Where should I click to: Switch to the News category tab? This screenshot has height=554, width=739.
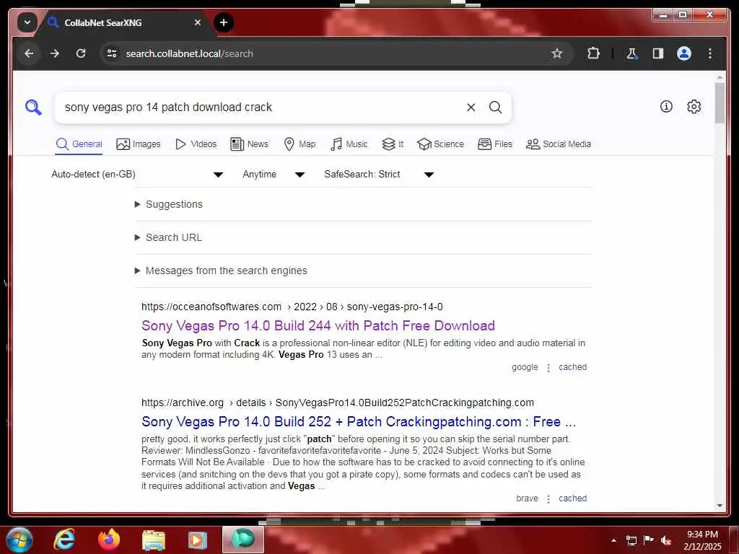click(249, 144)
